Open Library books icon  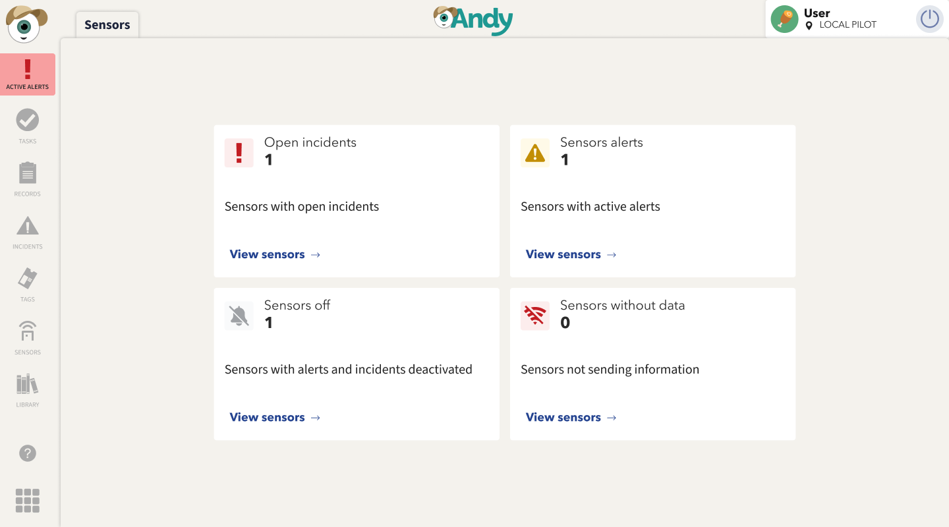[28, 384]
